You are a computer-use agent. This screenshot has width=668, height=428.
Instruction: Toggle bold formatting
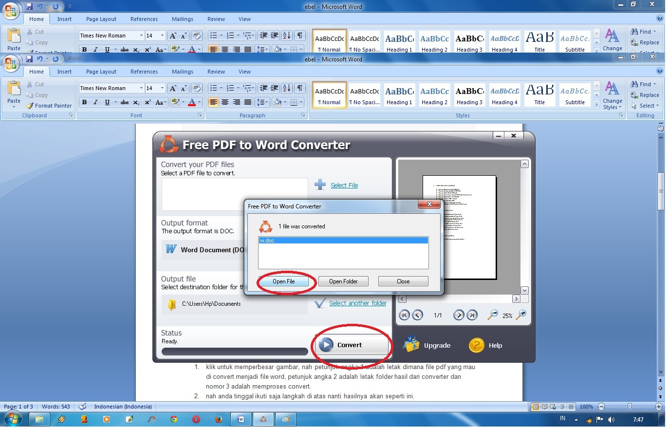(x=84, y=103)
